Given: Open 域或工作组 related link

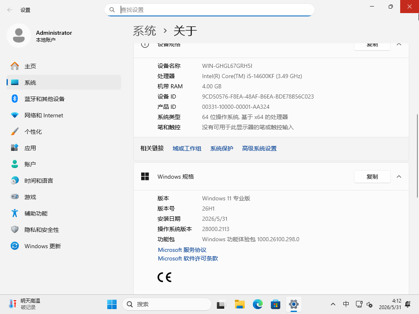Looking at the screenshot, I should [x=187, y=148].
